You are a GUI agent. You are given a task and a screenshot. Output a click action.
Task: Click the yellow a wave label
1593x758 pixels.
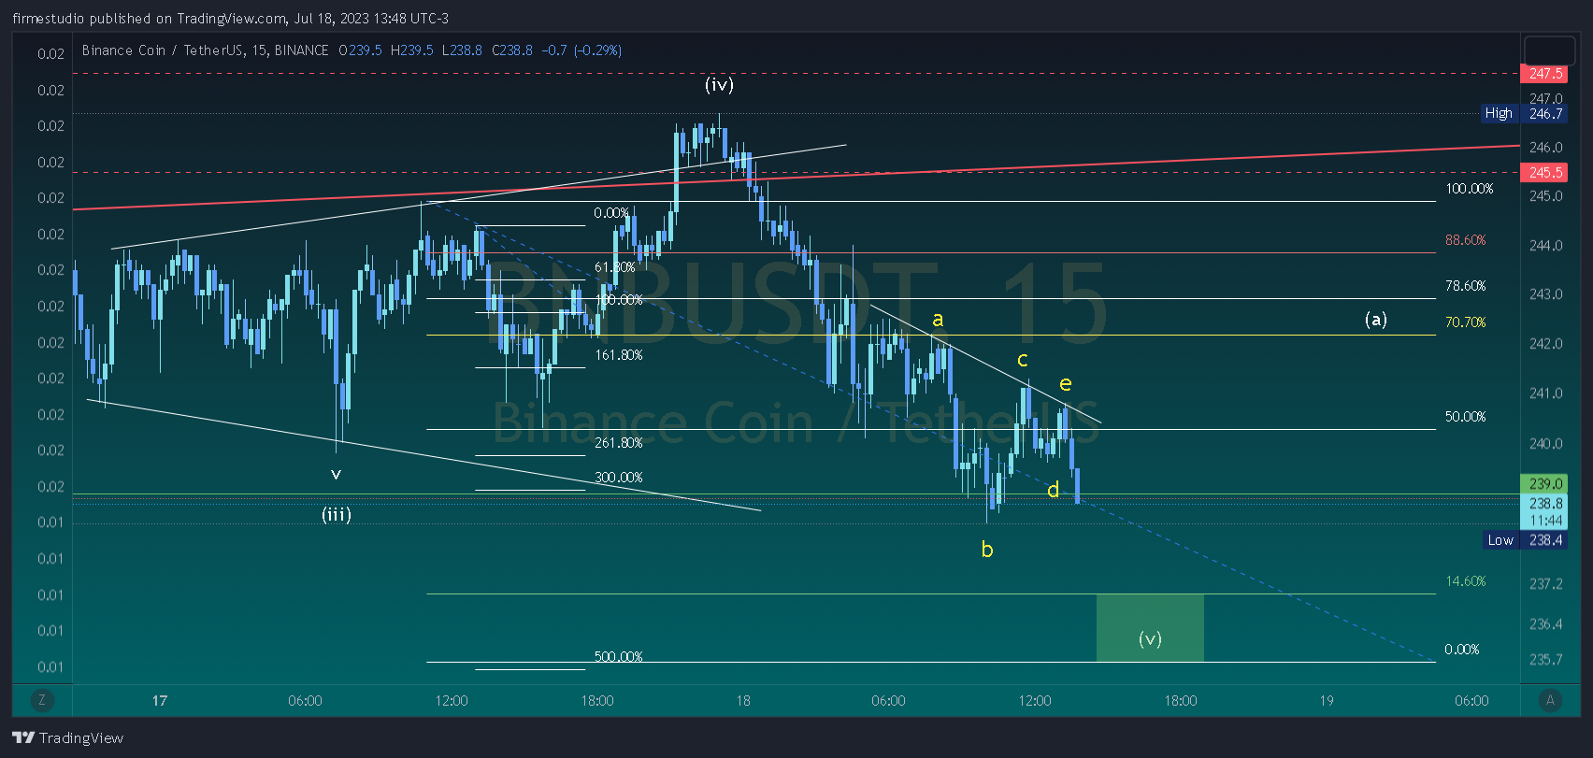tap(938, 320)
